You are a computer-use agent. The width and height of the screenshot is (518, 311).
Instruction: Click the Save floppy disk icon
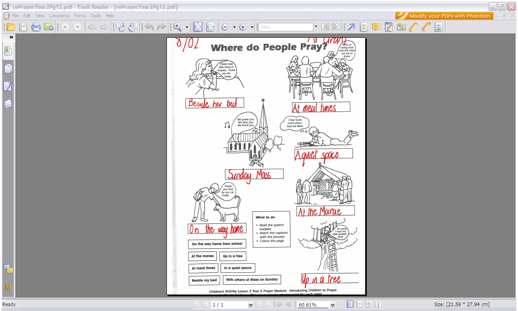[x=23, y=27]
